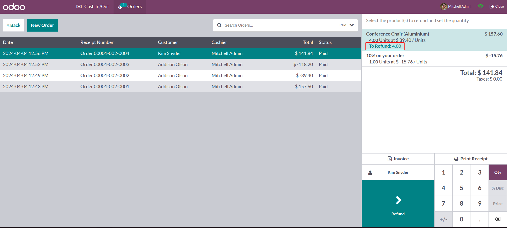
Task: Click the Customer column header
Action: (x=168, y=42)
